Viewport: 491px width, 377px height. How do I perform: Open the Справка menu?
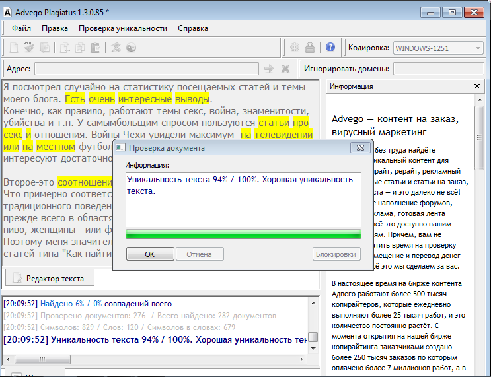click(193, 28)
